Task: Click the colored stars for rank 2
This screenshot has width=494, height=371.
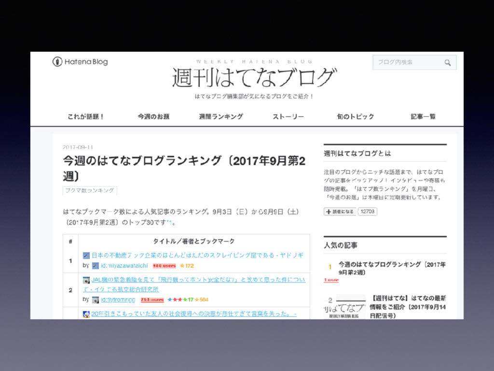Action: click(188, 300)
